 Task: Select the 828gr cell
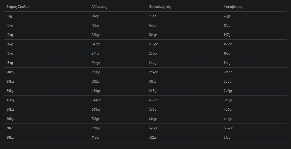point(96,128)
